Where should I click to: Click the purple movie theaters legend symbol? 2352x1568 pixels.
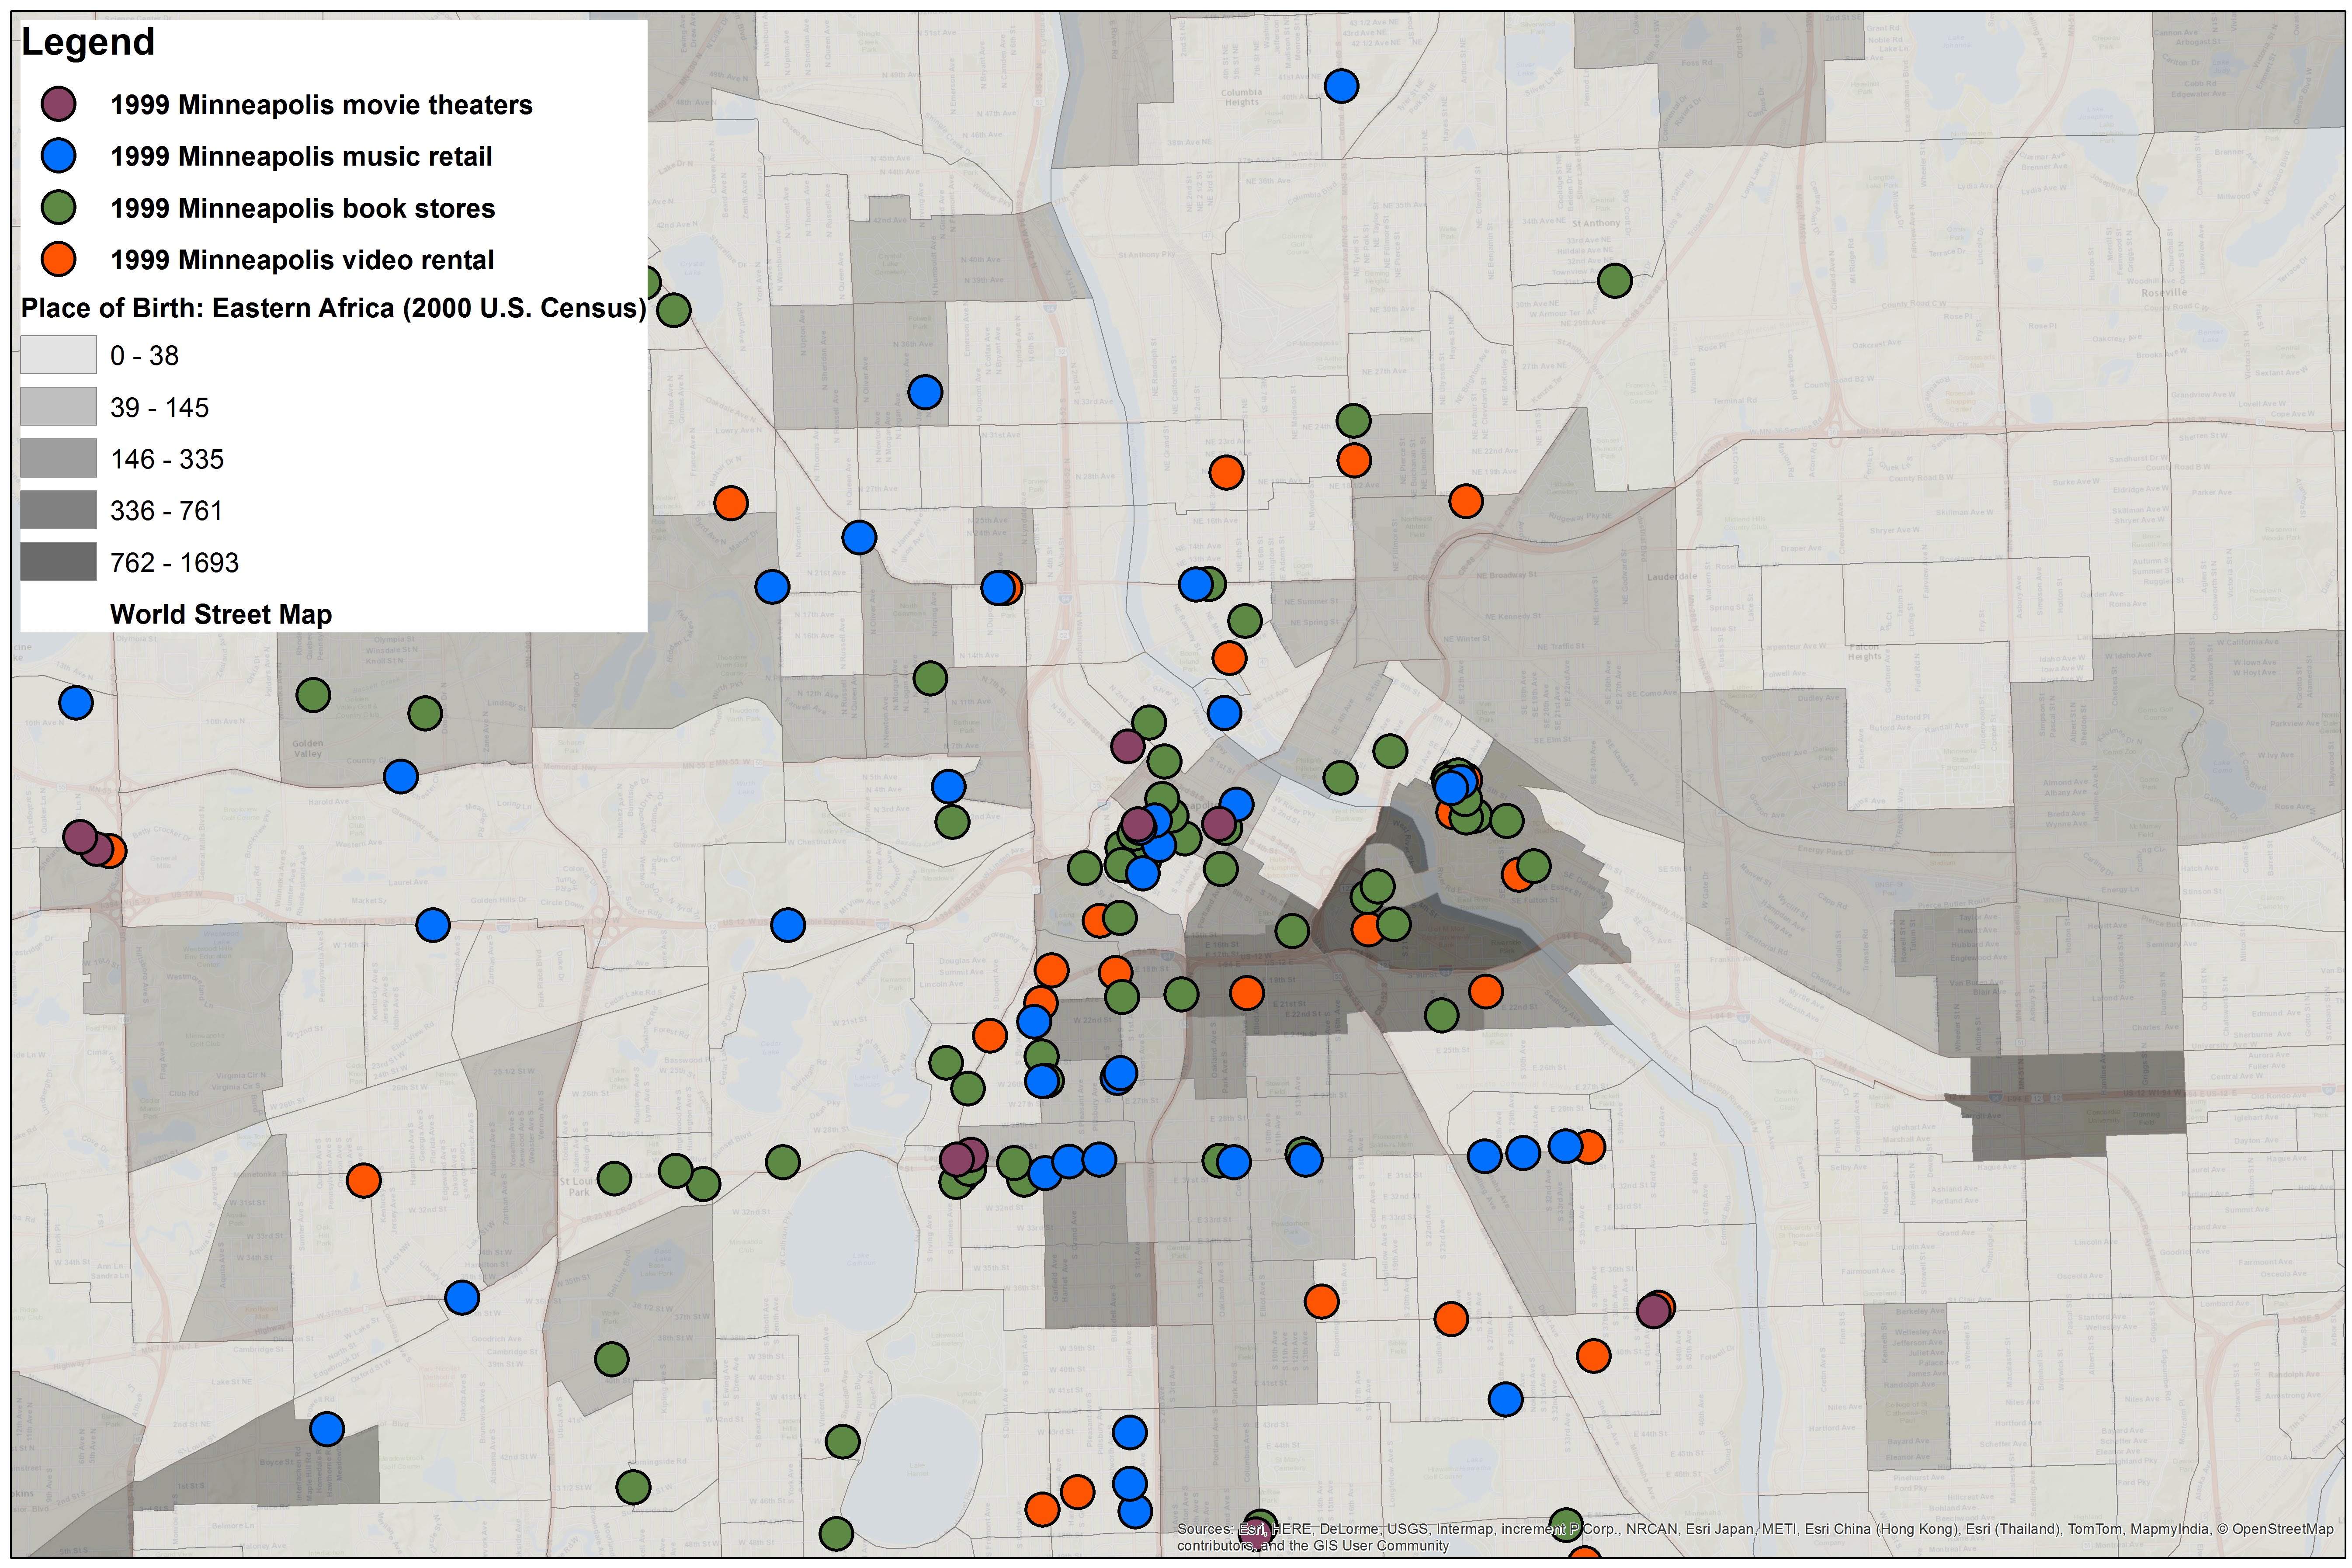point(59,104)
